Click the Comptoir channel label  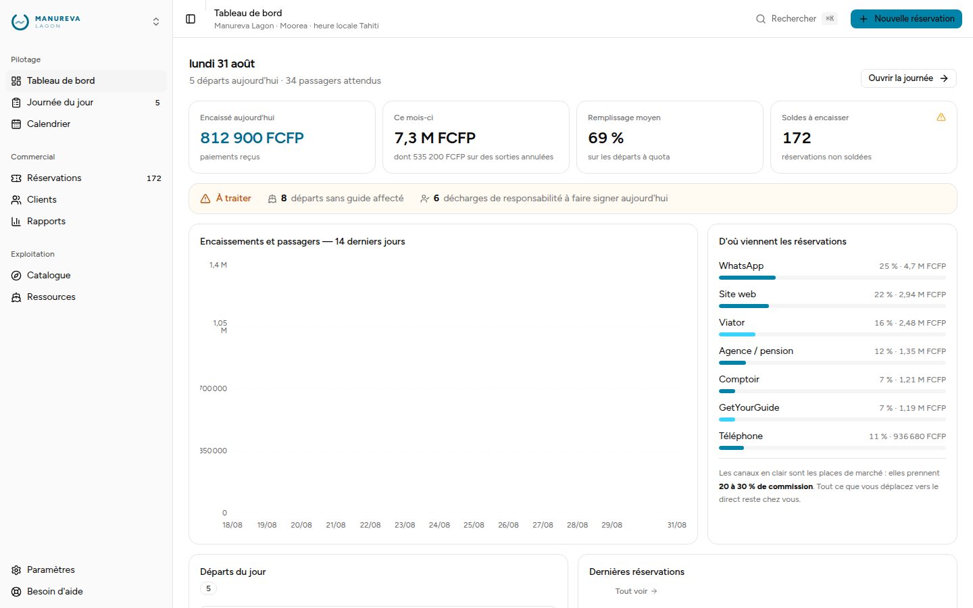[x=739, y=380]
